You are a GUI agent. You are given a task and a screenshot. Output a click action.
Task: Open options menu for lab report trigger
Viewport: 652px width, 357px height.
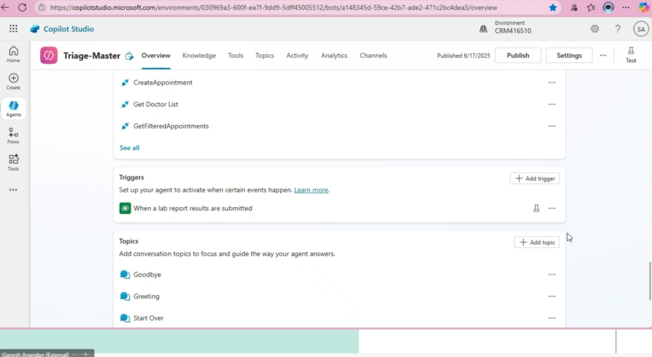click(552, 208)
